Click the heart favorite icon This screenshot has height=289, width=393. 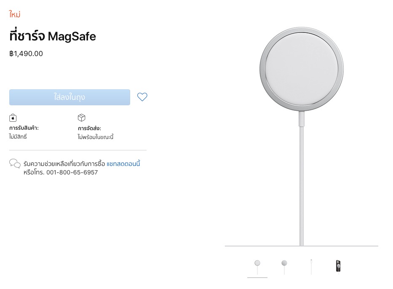pyautogui.click(x=142, y=97)
